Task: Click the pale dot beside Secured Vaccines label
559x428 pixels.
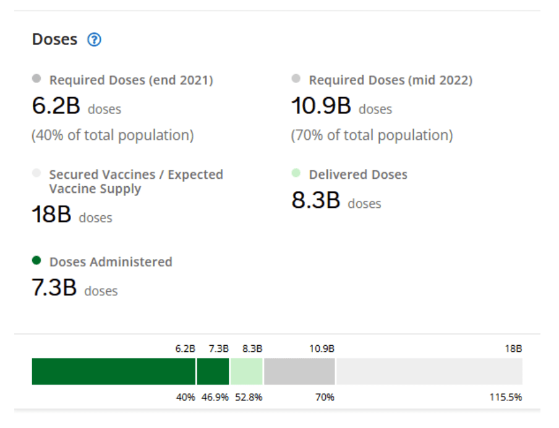Action: click(x=36, y=174)
